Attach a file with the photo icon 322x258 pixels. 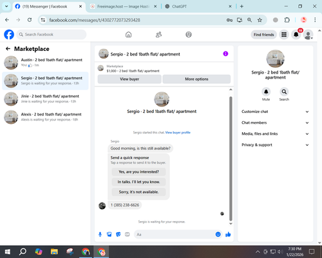coord(109,234)
